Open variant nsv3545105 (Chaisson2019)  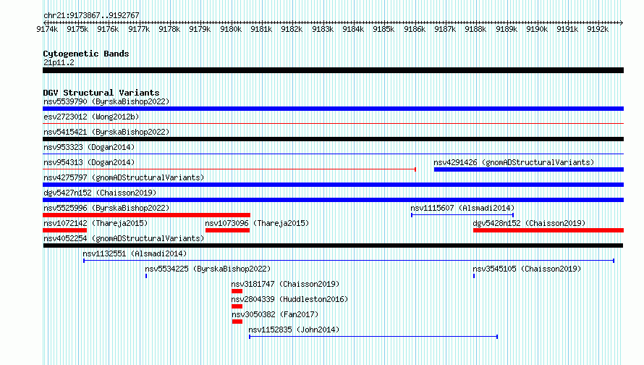click(x=527, y=269)
